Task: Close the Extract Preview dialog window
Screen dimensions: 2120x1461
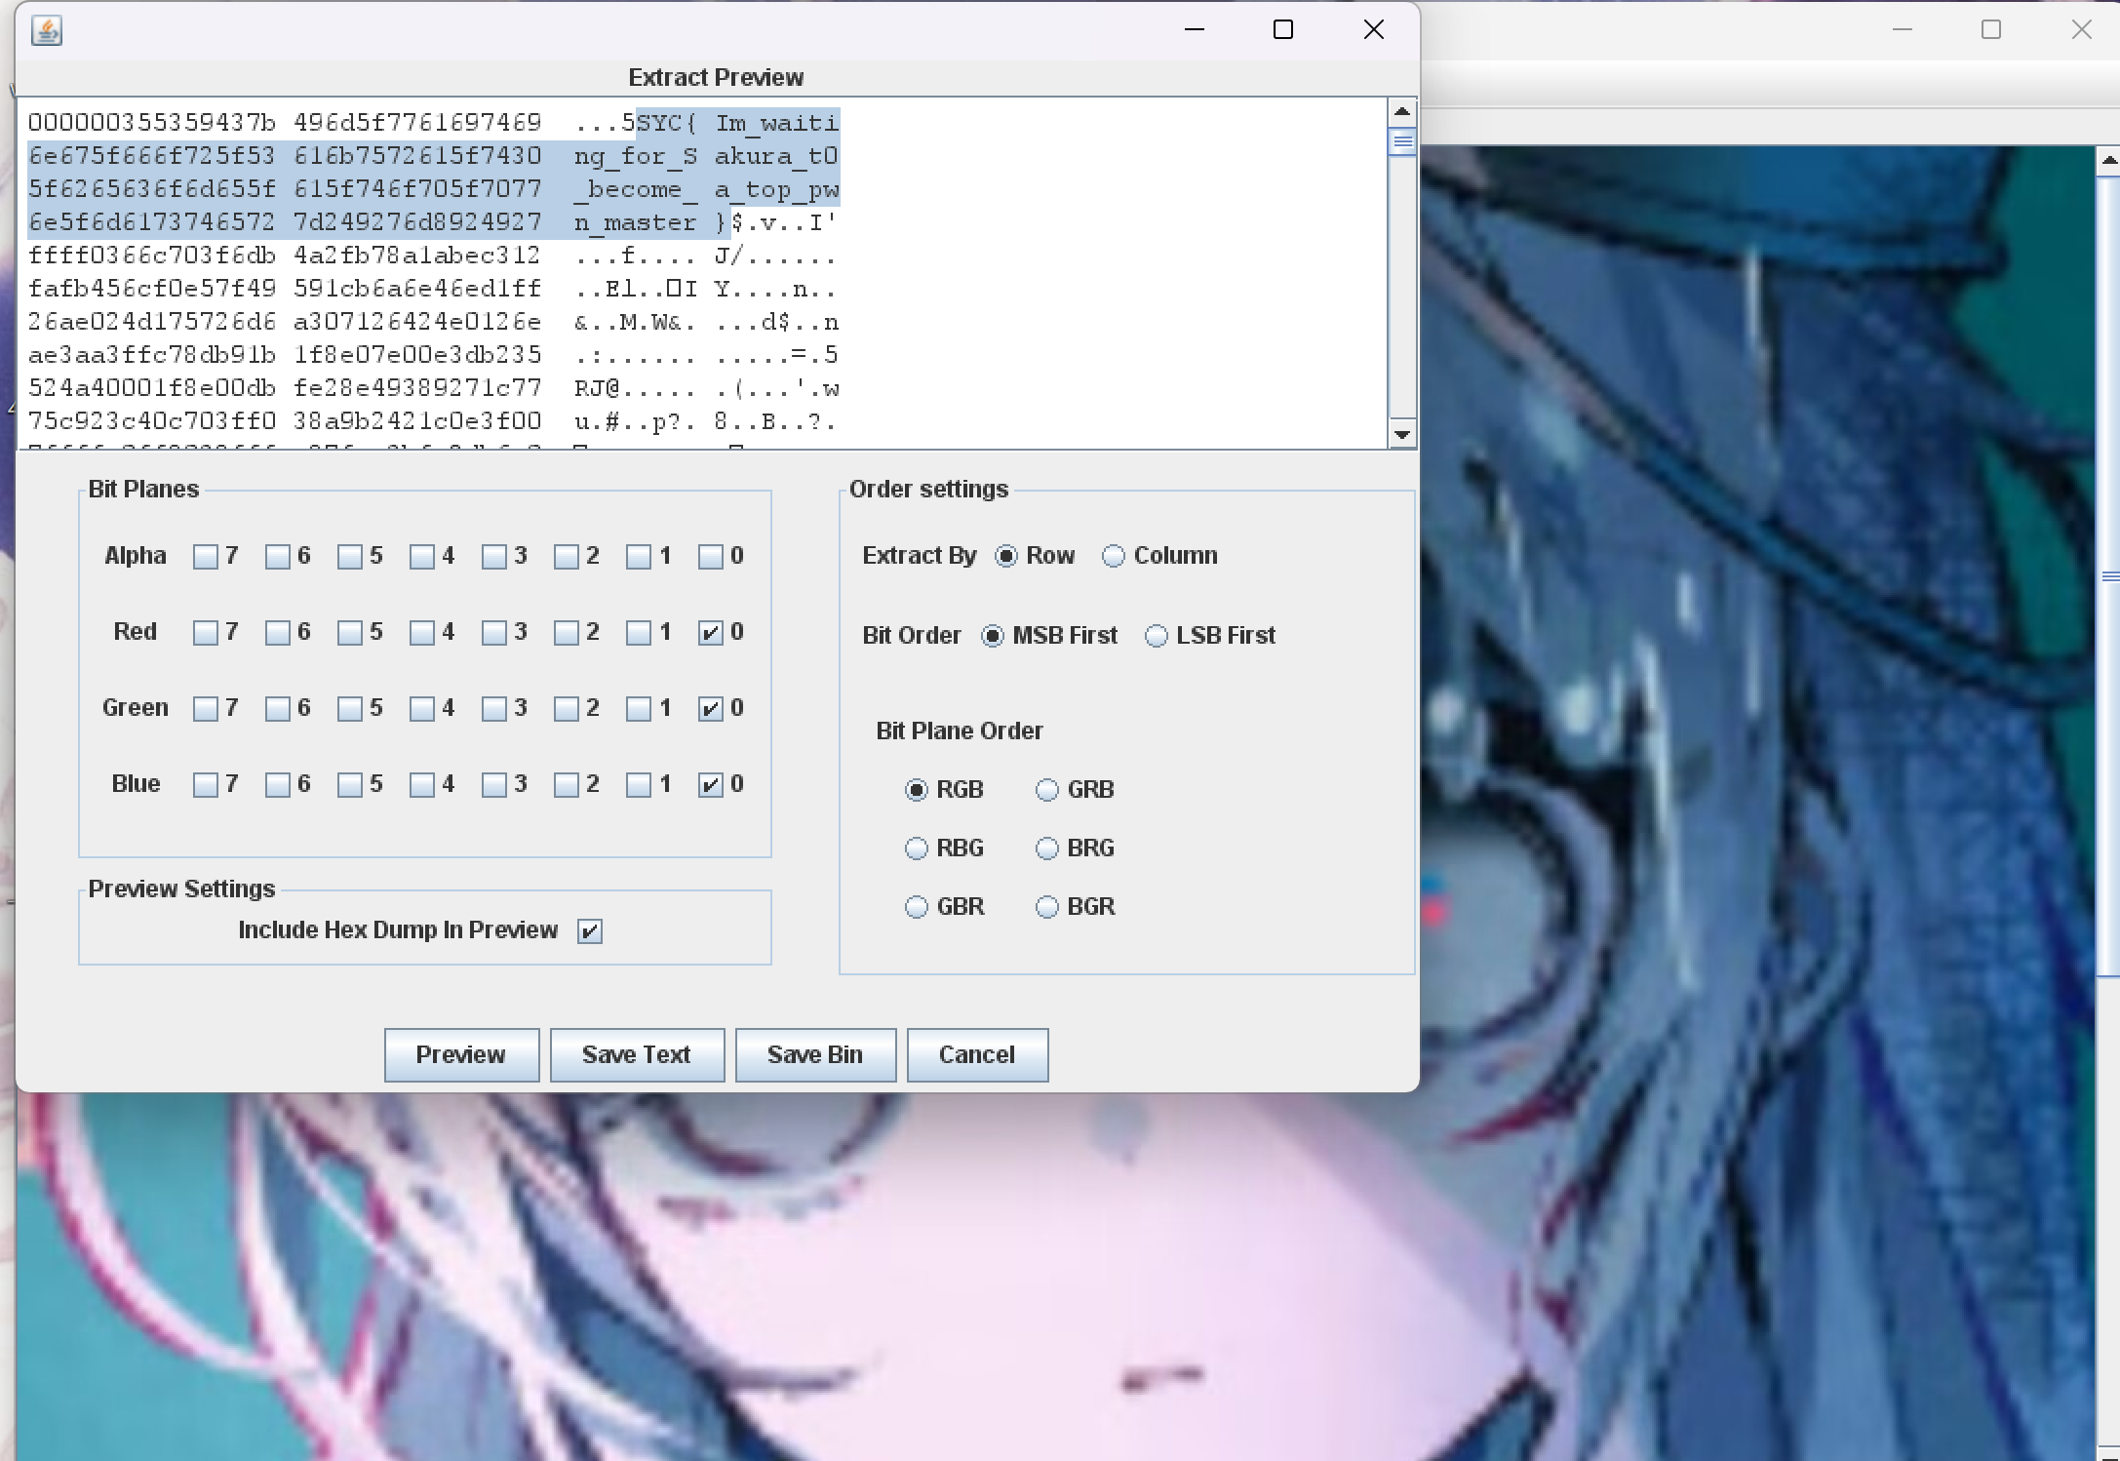Action: click(1373, 30)
